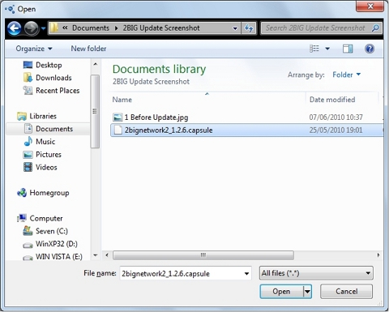The height and width of the screenshot is (312, 389).
Task: Click the horizontal scrollbar thumb
Action: 203,255
